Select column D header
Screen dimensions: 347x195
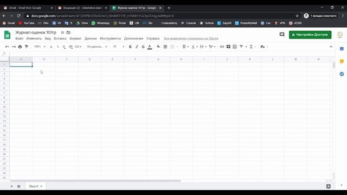tap(89, 59)
